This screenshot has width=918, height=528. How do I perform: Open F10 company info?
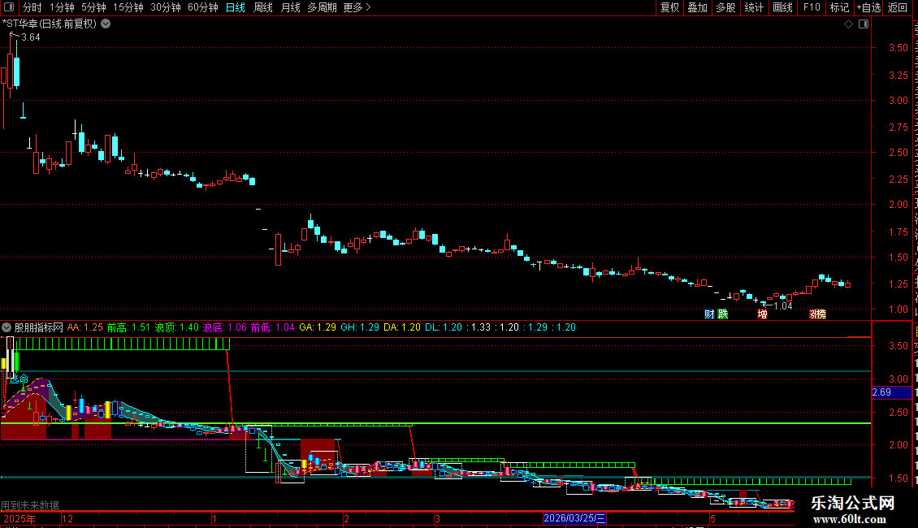click(812, 7)
